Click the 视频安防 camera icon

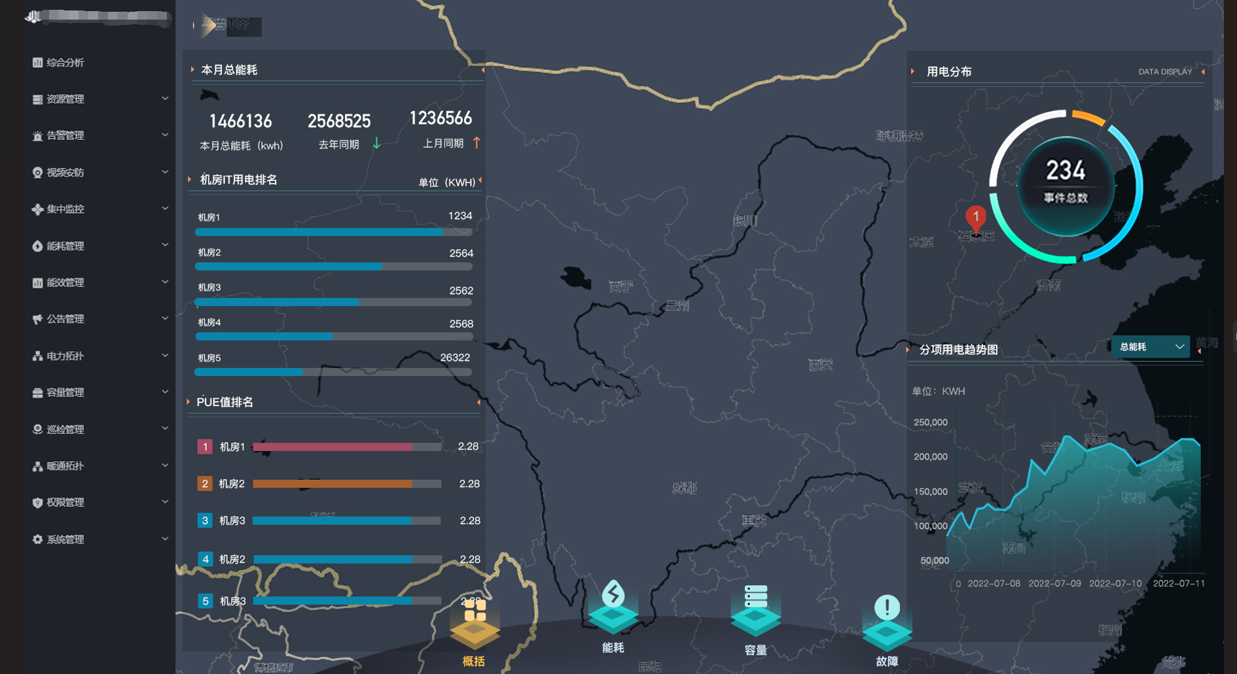[37, 173]
